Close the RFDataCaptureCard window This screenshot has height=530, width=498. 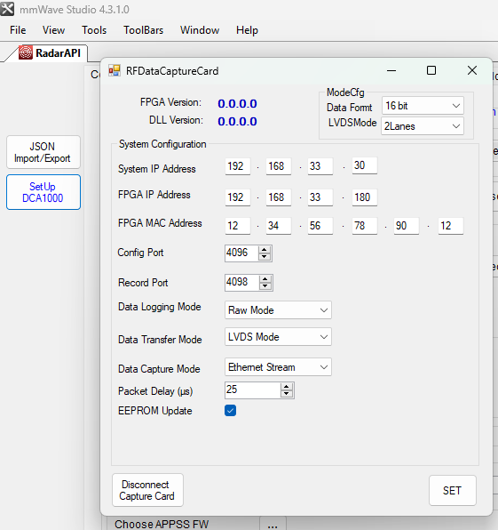coord(472,70)
